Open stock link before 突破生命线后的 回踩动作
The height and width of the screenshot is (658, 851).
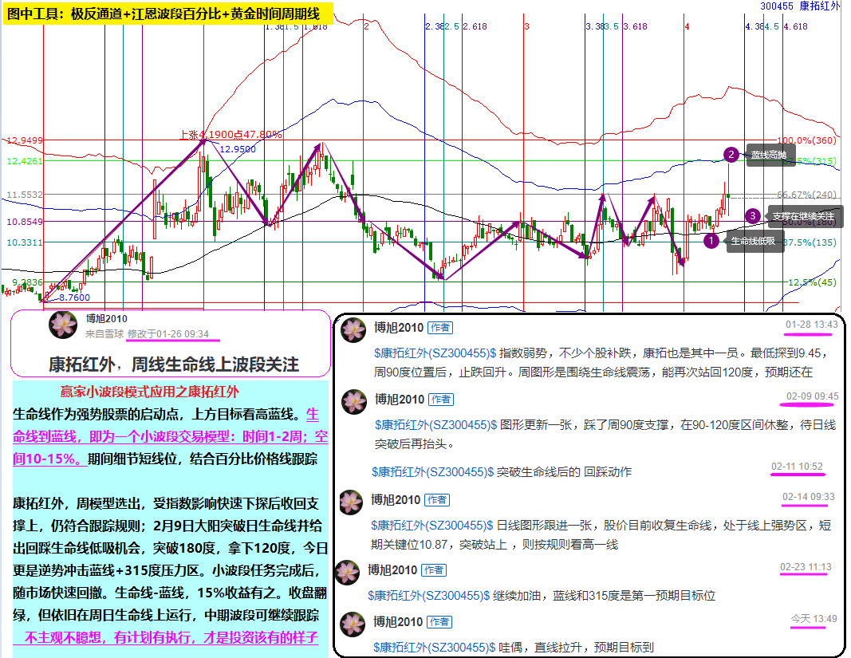point(433,471)
